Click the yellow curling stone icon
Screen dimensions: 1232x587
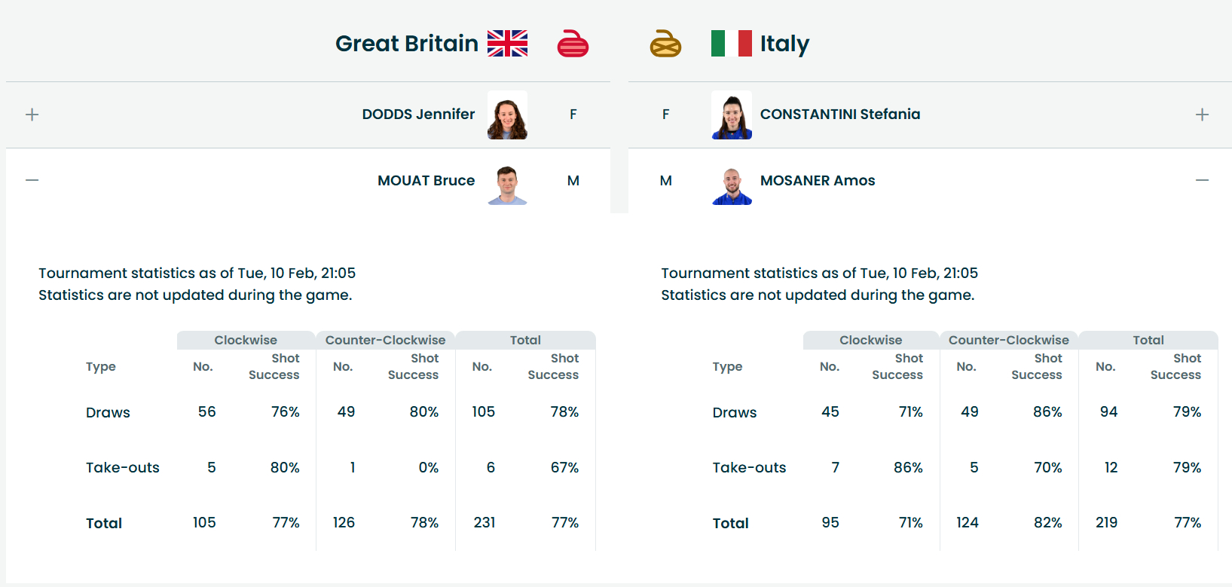[x=665, y=44]
